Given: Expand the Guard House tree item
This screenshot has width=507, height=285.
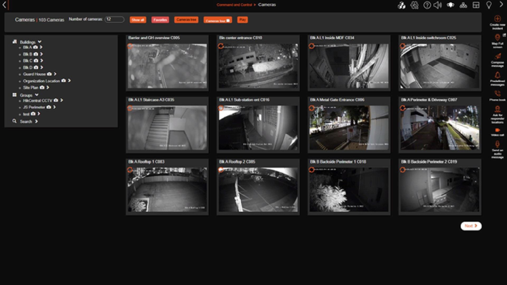Looking at the screenshot, I should click(55, 74).
